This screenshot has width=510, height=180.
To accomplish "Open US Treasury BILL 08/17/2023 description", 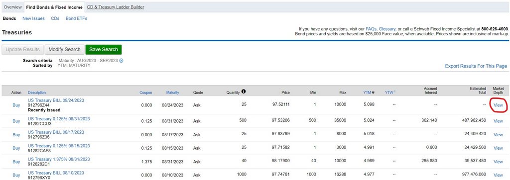I will click(x=56, y=132).
